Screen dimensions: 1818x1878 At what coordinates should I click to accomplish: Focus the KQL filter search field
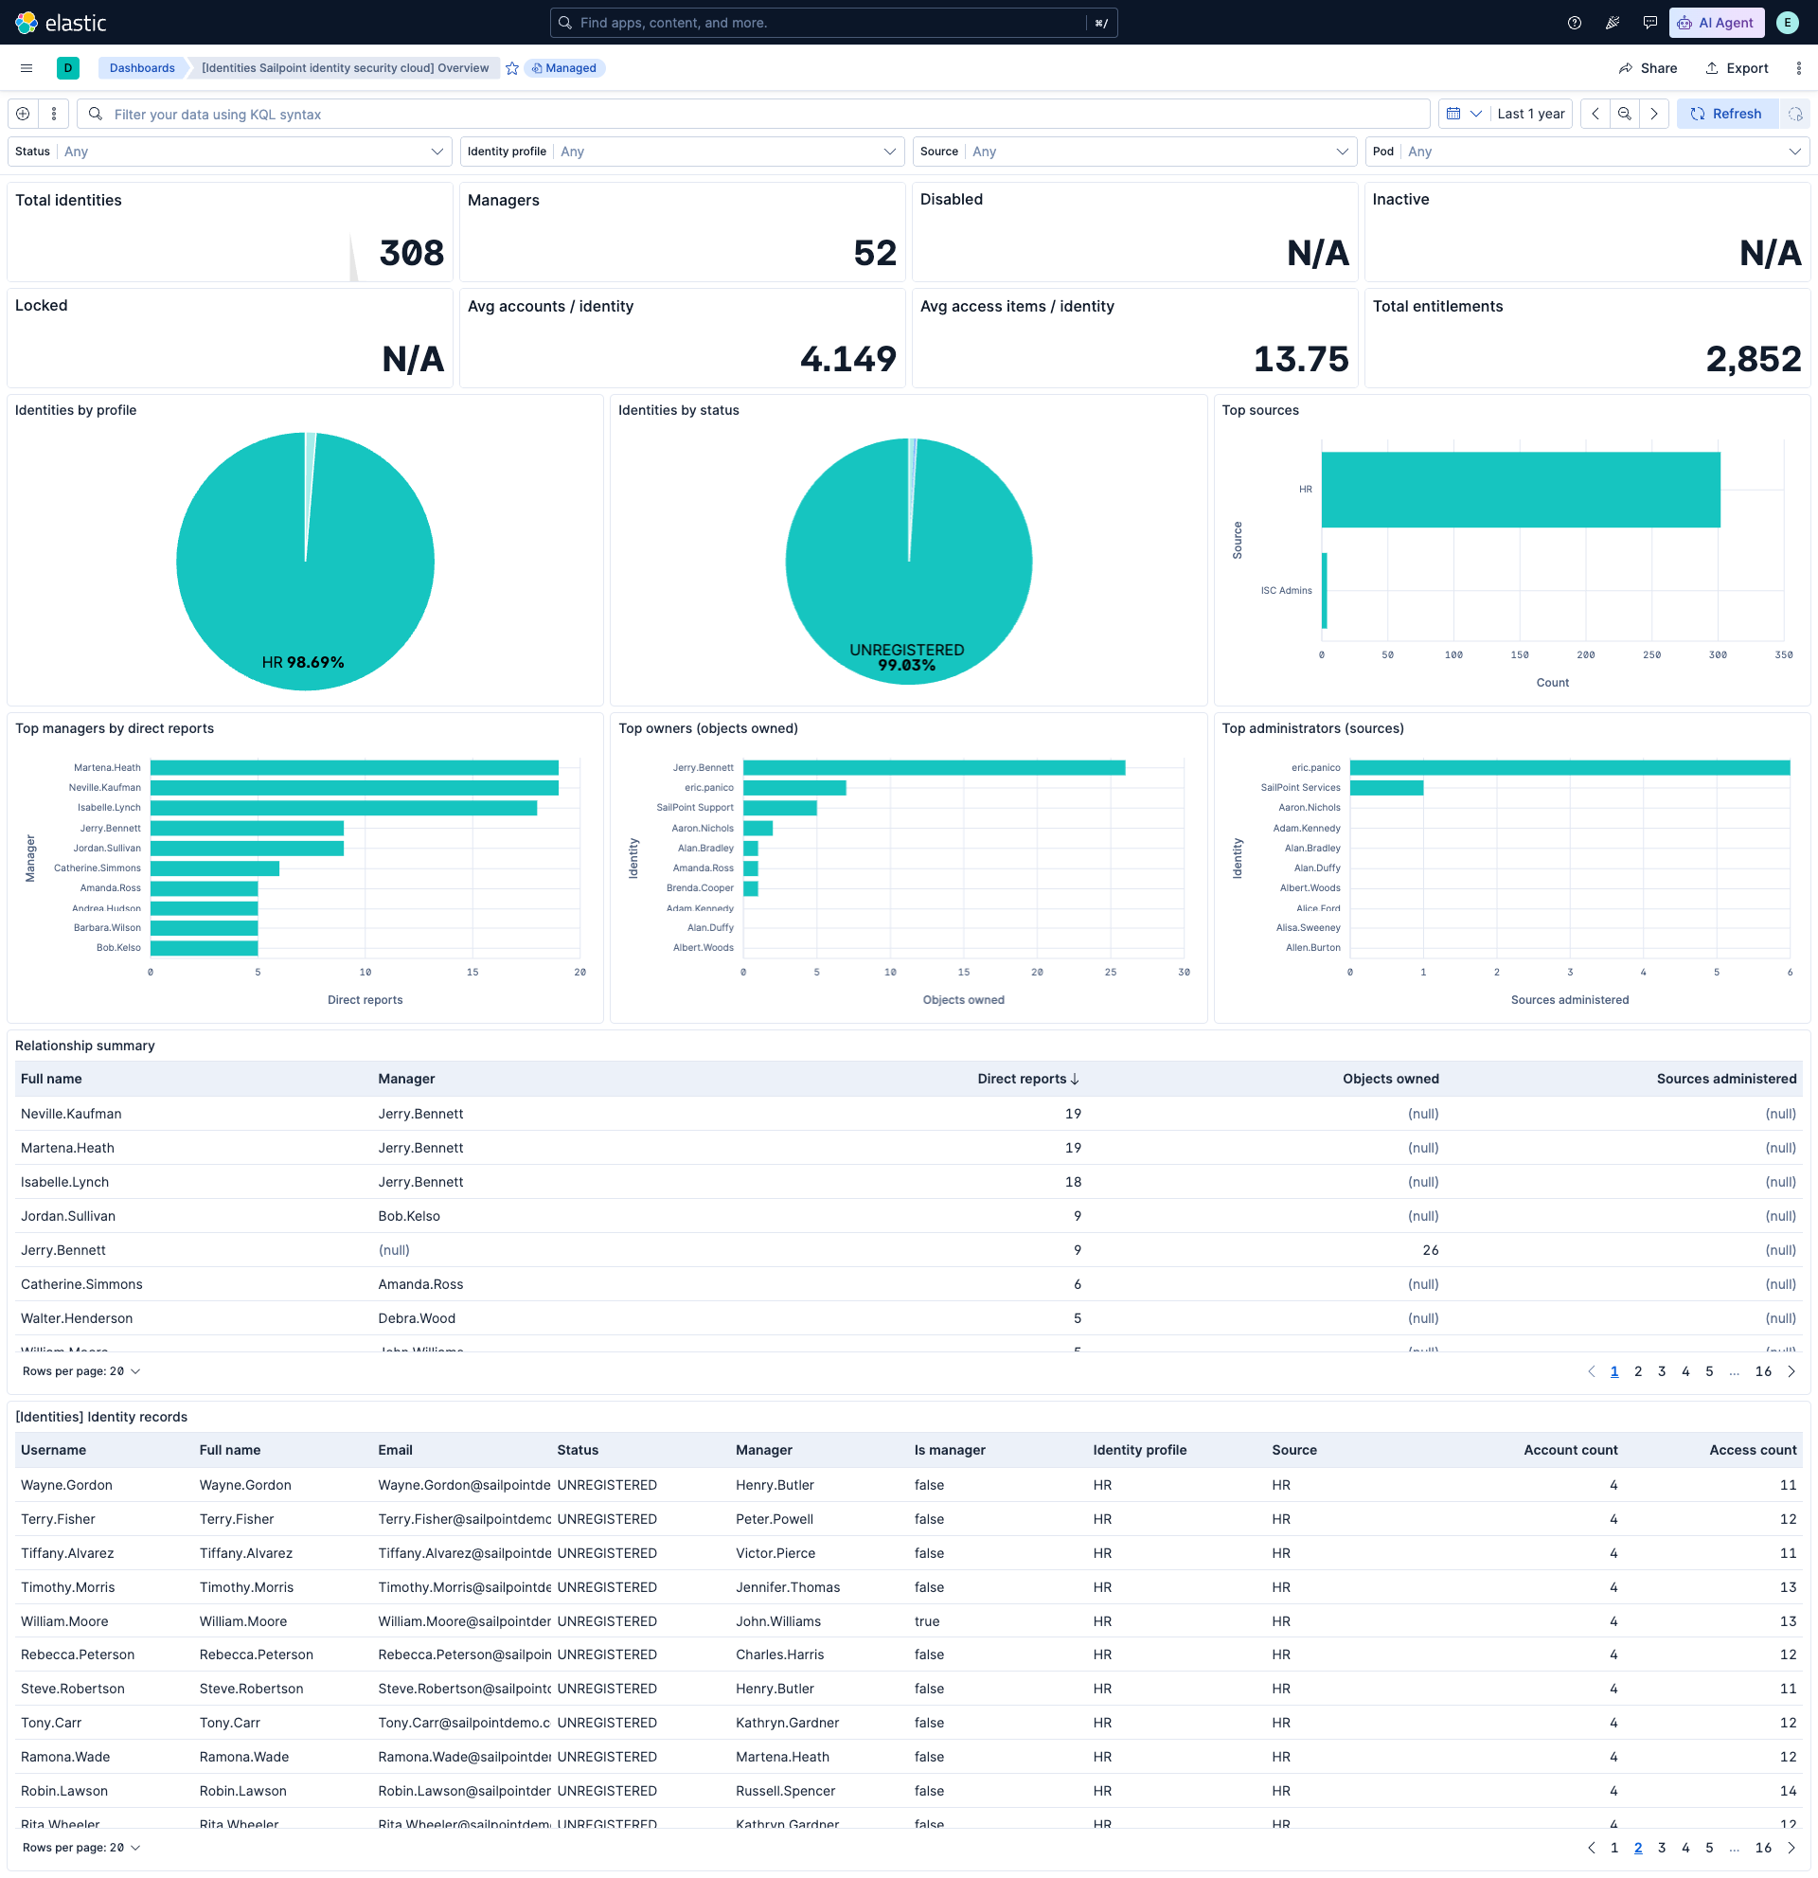(754, 114)
